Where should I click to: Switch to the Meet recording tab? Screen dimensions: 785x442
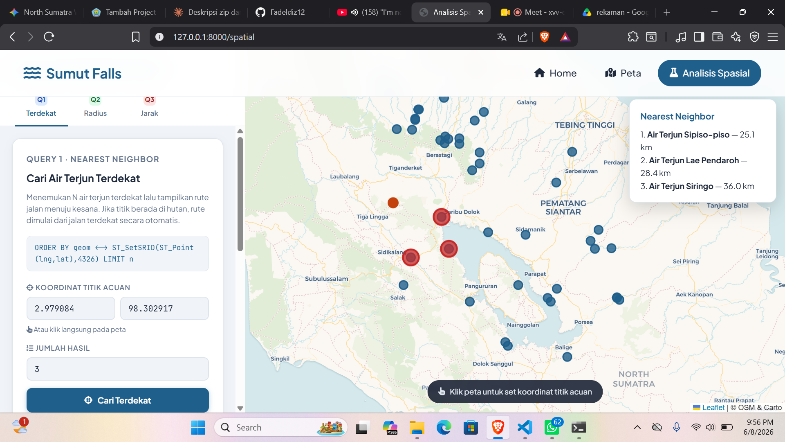[x=532, y=12]
